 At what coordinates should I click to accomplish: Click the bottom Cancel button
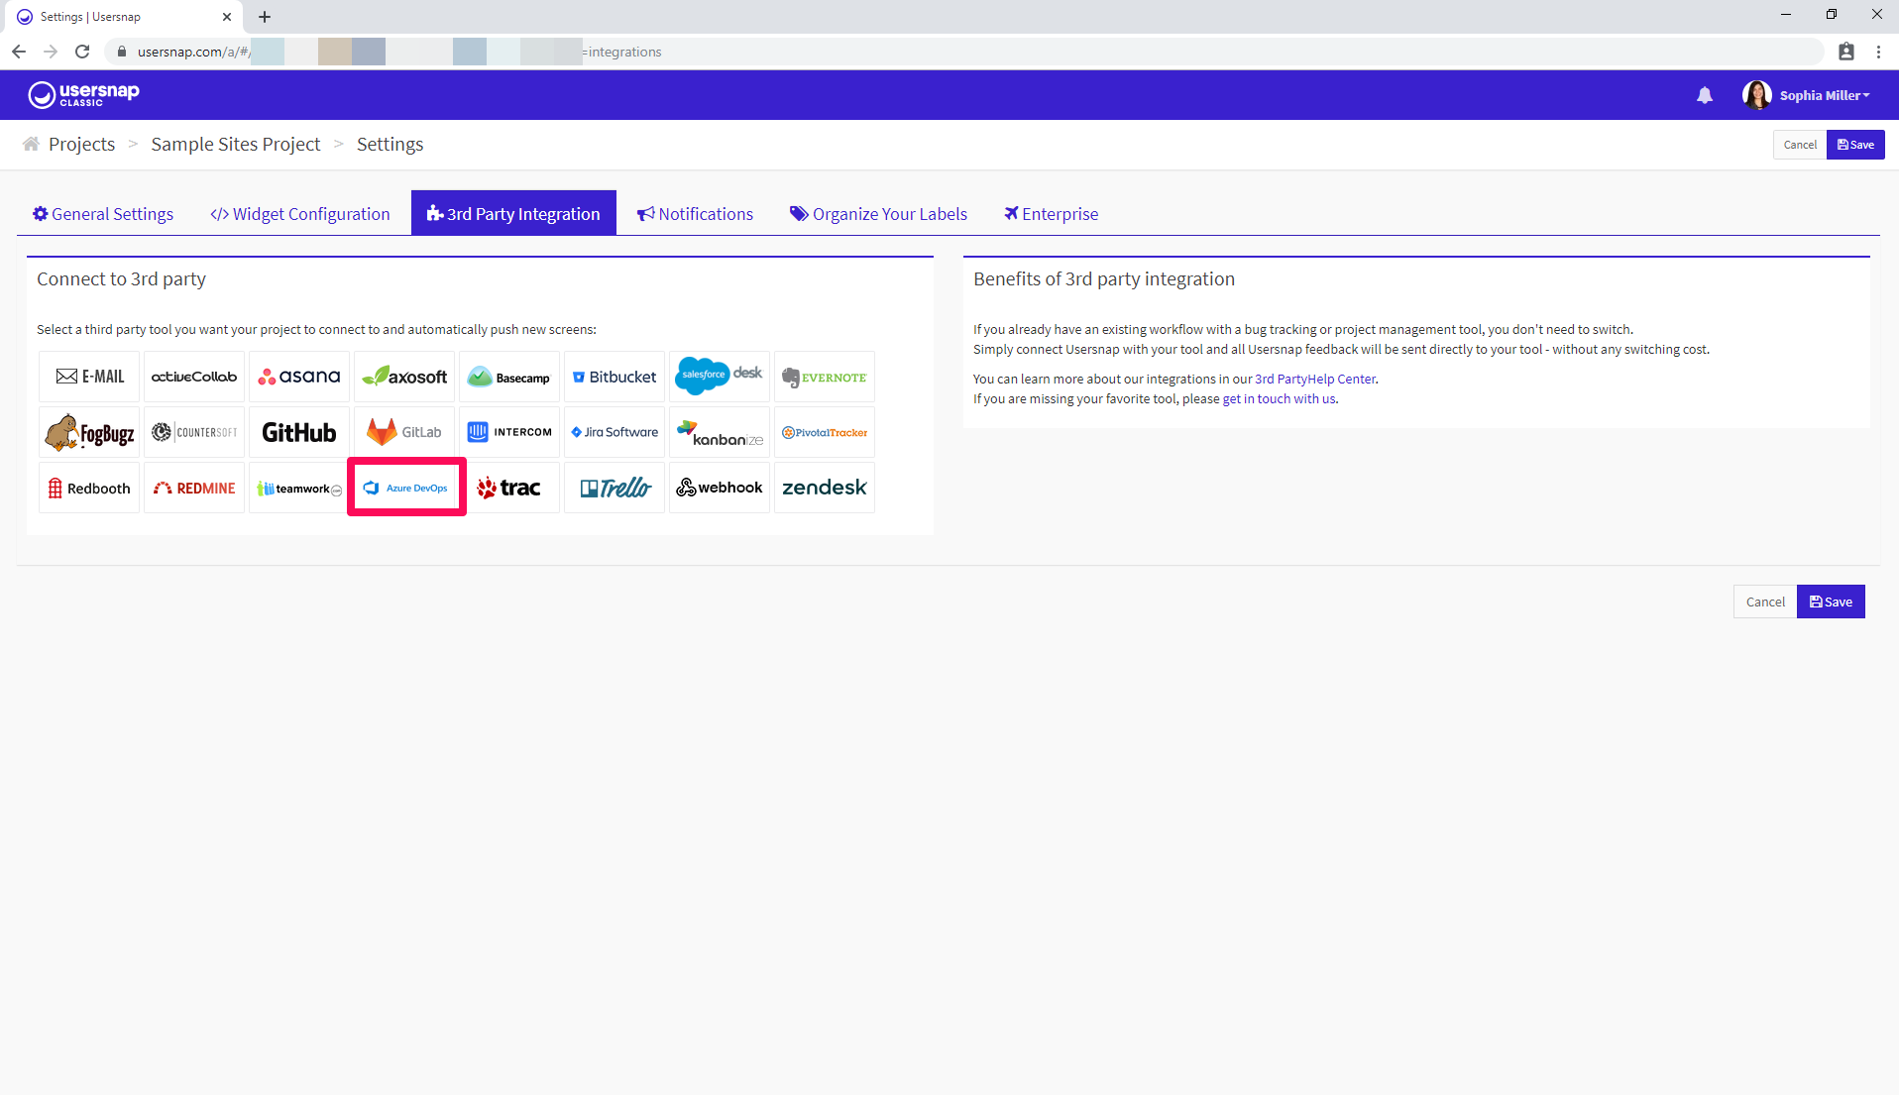point(1765,602)
